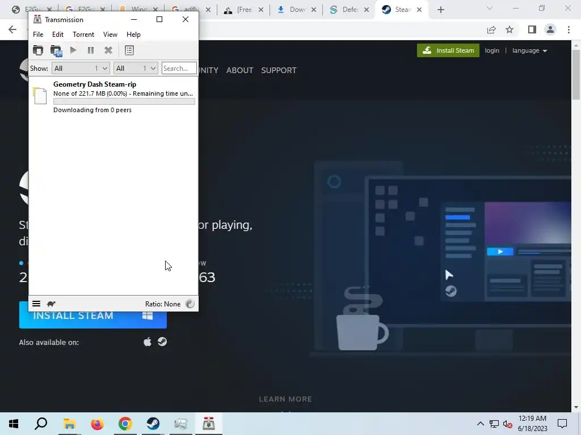Open the File menu in Transmission
Viewport: 581px width, 435px height.
point(38,35)
